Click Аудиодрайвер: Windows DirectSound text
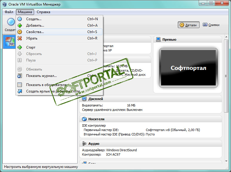Viewport: 231px width, 172px height. 109,150
